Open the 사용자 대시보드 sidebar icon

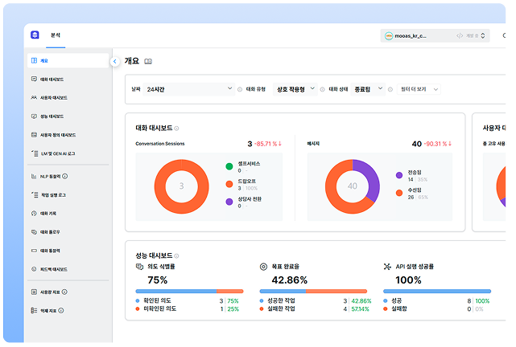coord(33,98)
